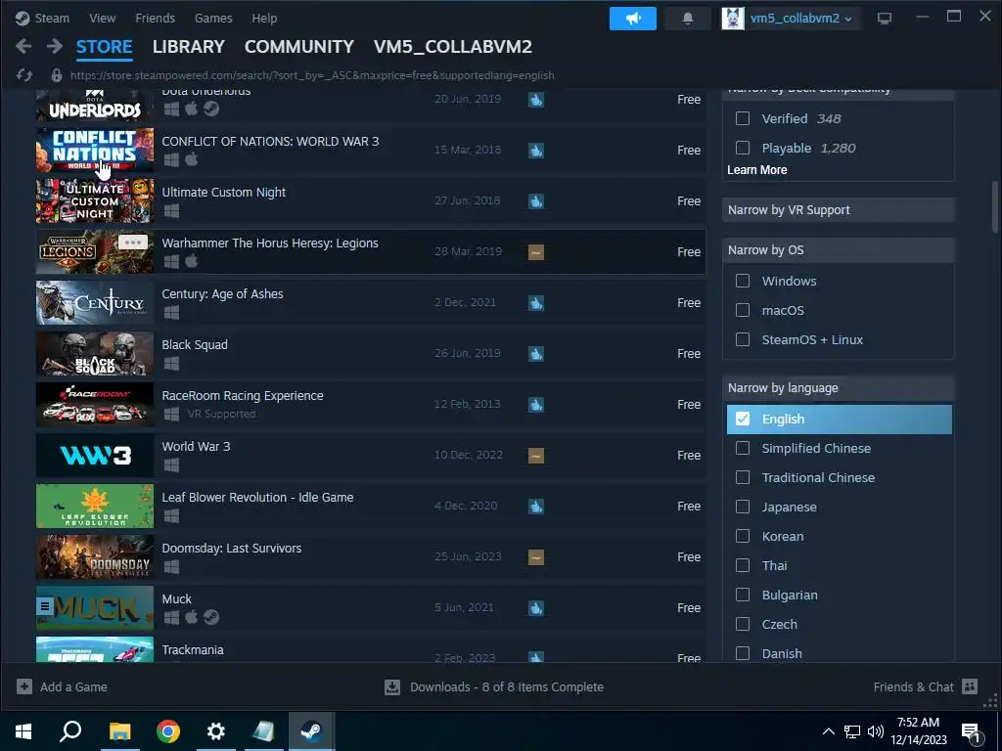Collapse the Narrow by OS section
The height and width of the screenshot is (751, 1002).
[839, 249]
